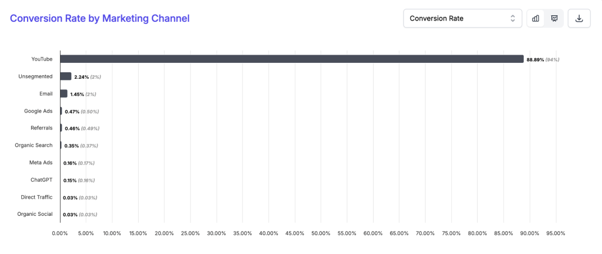Click the Unsegmented conversion bar

tap(65, 76)
